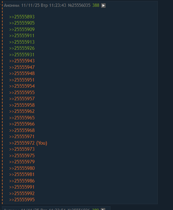
Task: Follow reply link >>25555931
Action: pos(22,55)
